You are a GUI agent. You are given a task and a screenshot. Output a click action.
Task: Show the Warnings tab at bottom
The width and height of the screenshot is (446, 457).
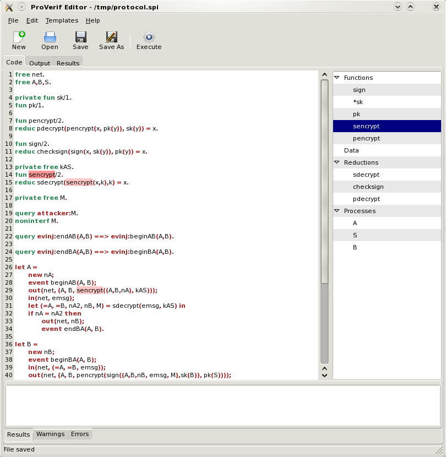click(50, 434)
